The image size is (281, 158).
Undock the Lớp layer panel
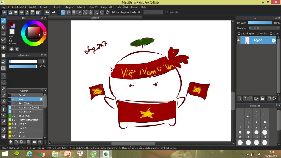(276, 18)
